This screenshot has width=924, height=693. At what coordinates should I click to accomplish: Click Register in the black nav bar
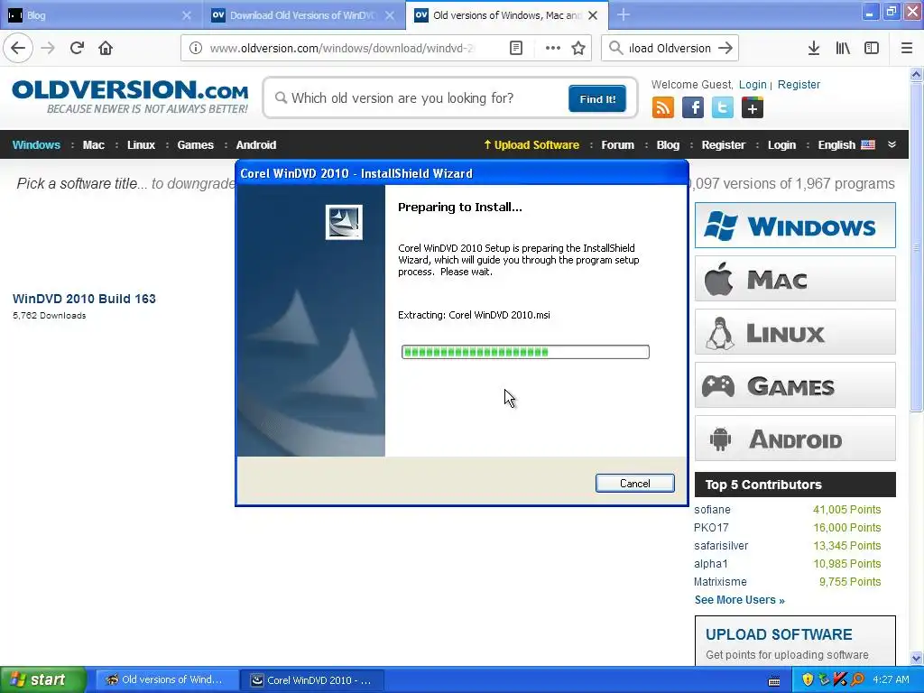[x=723, y=145]
